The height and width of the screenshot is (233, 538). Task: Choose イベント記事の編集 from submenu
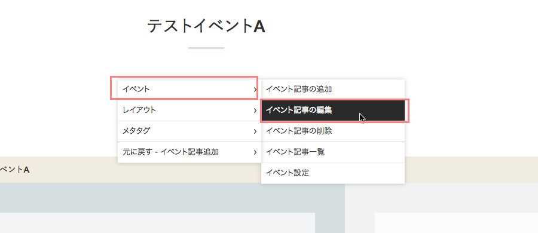pos(333,110)
